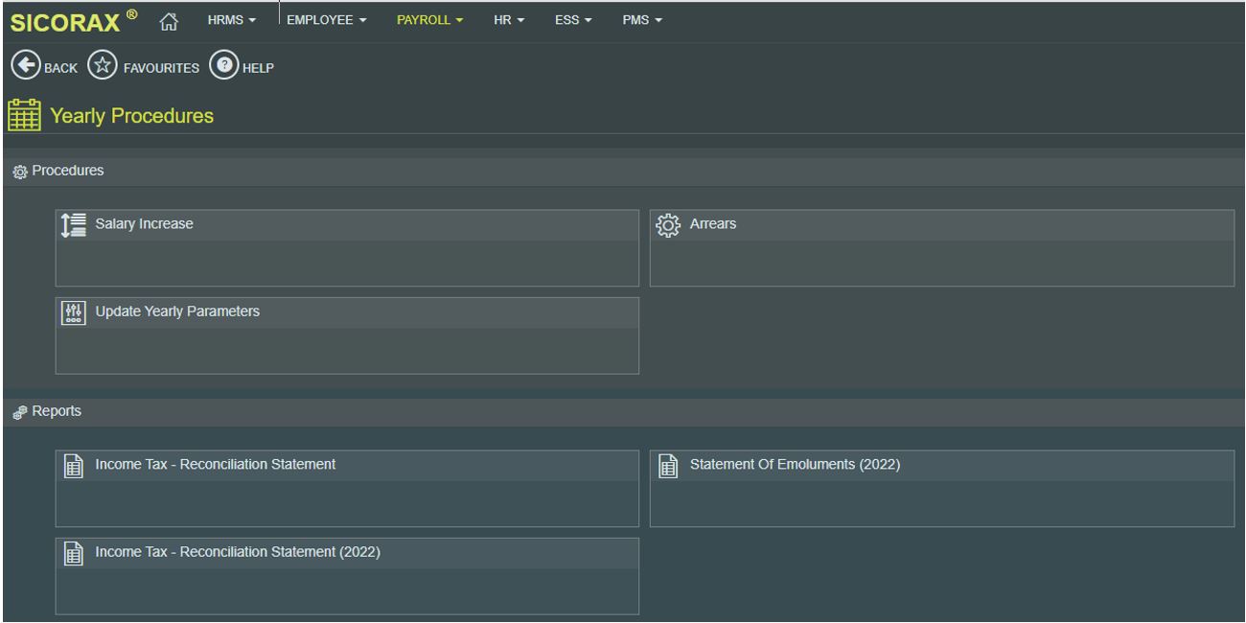The height and width of the screenshot is (623, 1246).
Task: Open the PMS dropdown menu
Action: coord(642,20)
